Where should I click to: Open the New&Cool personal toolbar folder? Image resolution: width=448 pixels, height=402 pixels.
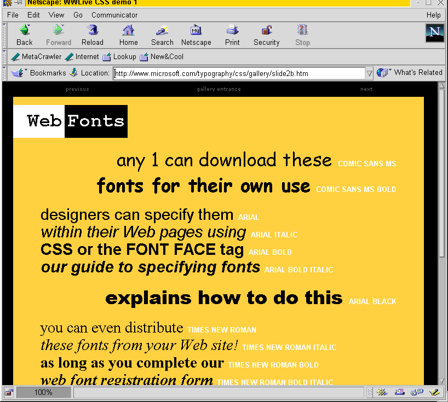tap(162, 57)
